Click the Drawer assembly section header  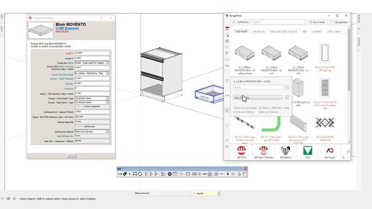(92, 107)
